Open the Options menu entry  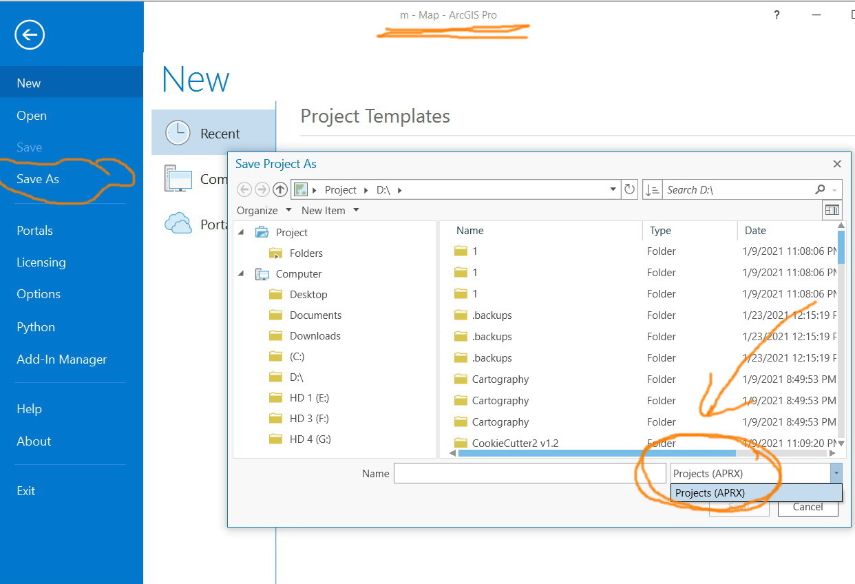(x=39, y=294)
